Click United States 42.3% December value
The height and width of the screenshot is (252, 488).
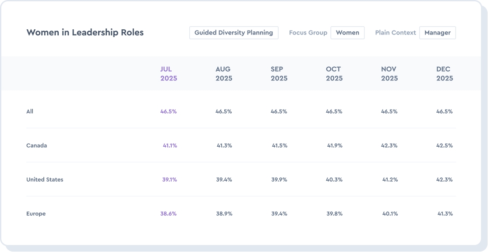point(445,180)
